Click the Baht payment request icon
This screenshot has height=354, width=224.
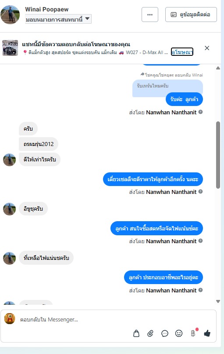[x=193, y=333]
